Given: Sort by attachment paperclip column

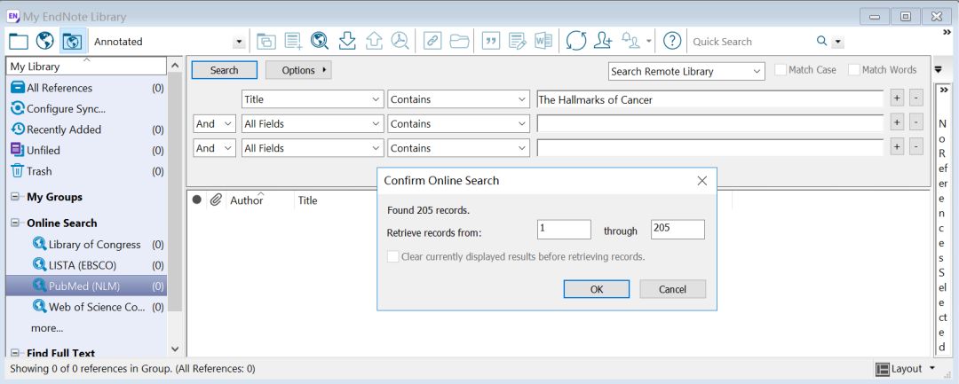Looking at the screenshot, I should click(x=215, y=200).
